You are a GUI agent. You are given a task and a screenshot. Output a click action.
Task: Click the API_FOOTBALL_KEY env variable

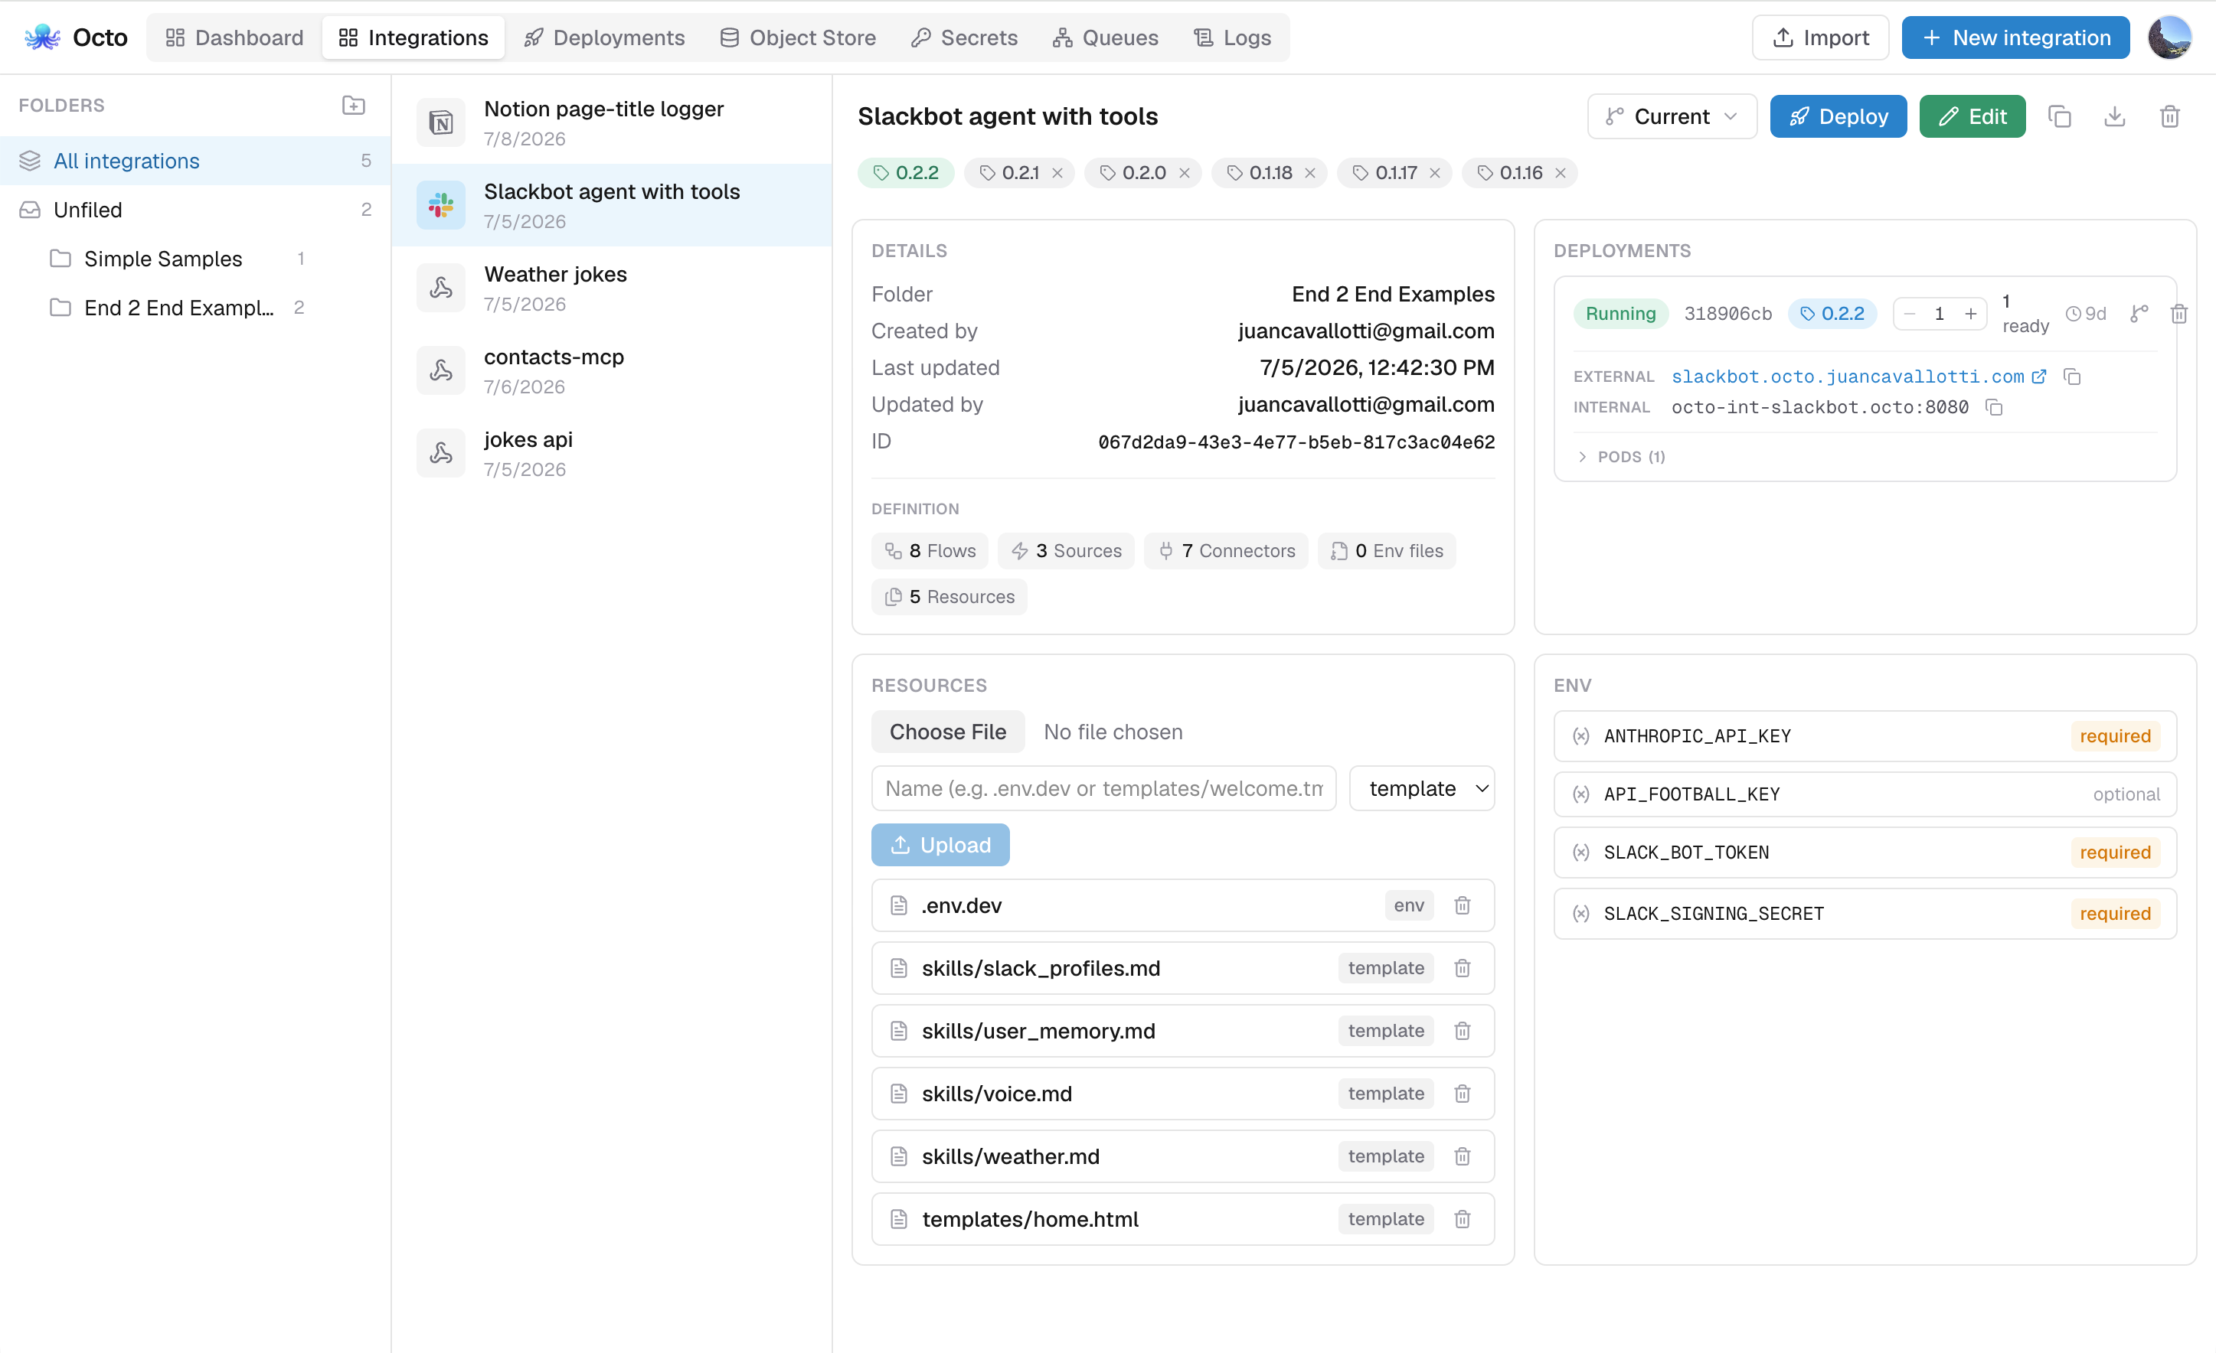point(1865,794)
